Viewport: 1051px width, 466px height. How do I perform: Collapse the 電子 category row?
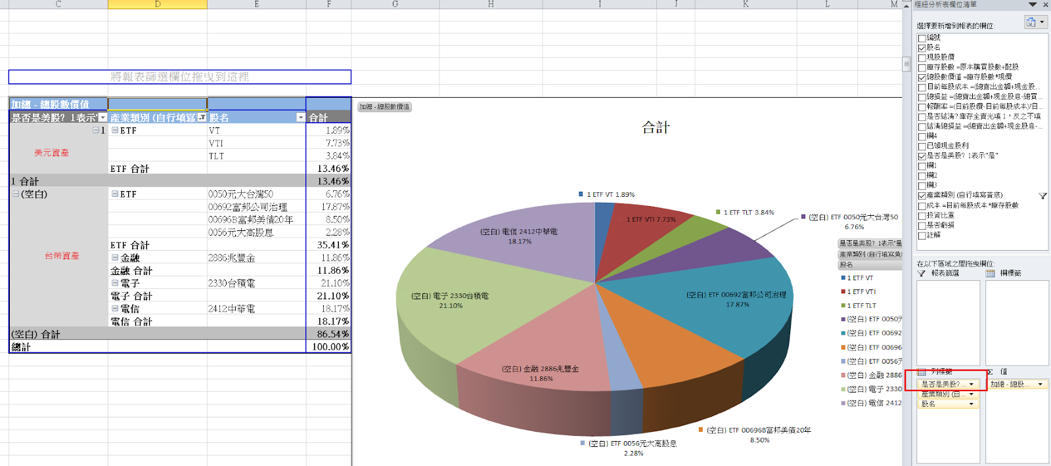(x=115, y=284)
